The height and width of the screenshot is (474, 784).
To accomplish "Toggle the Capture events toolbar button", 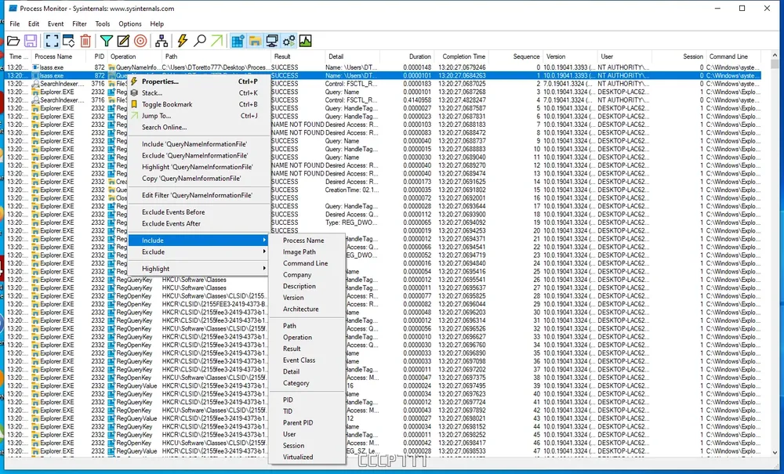I will click(51, 41).
